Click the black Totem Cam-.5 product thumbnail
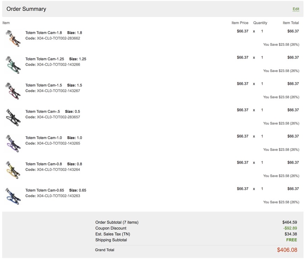Viewport: 306px width, 262px height. [x=13, y=117]
